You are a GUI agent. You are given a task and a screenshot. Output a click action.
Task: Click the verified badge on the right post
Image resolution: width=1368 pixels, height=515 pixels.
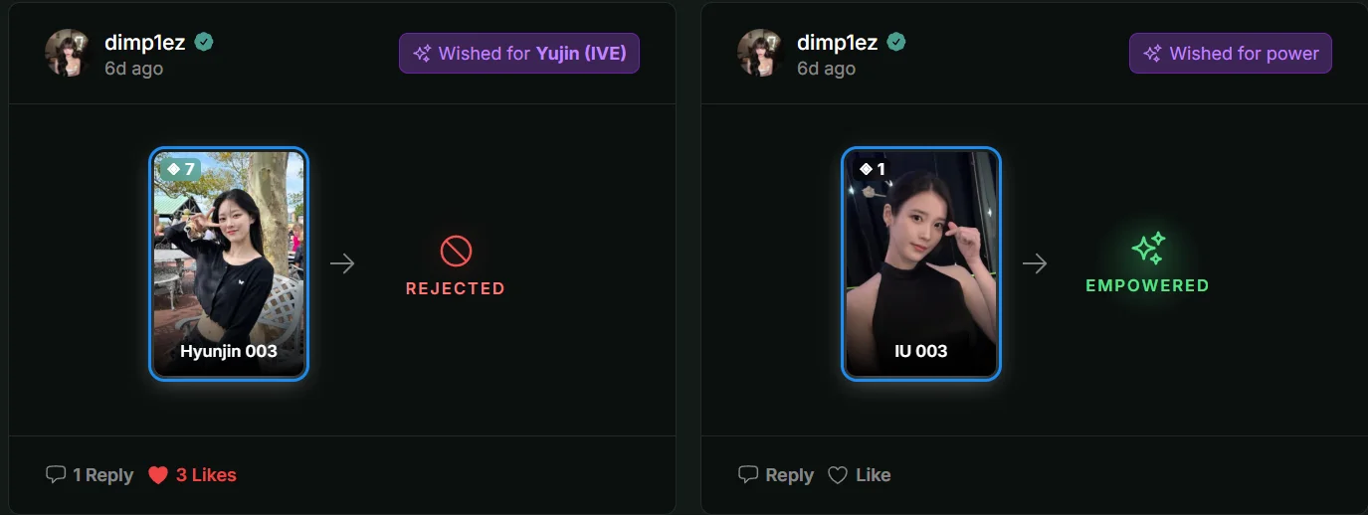pos(896,42)
